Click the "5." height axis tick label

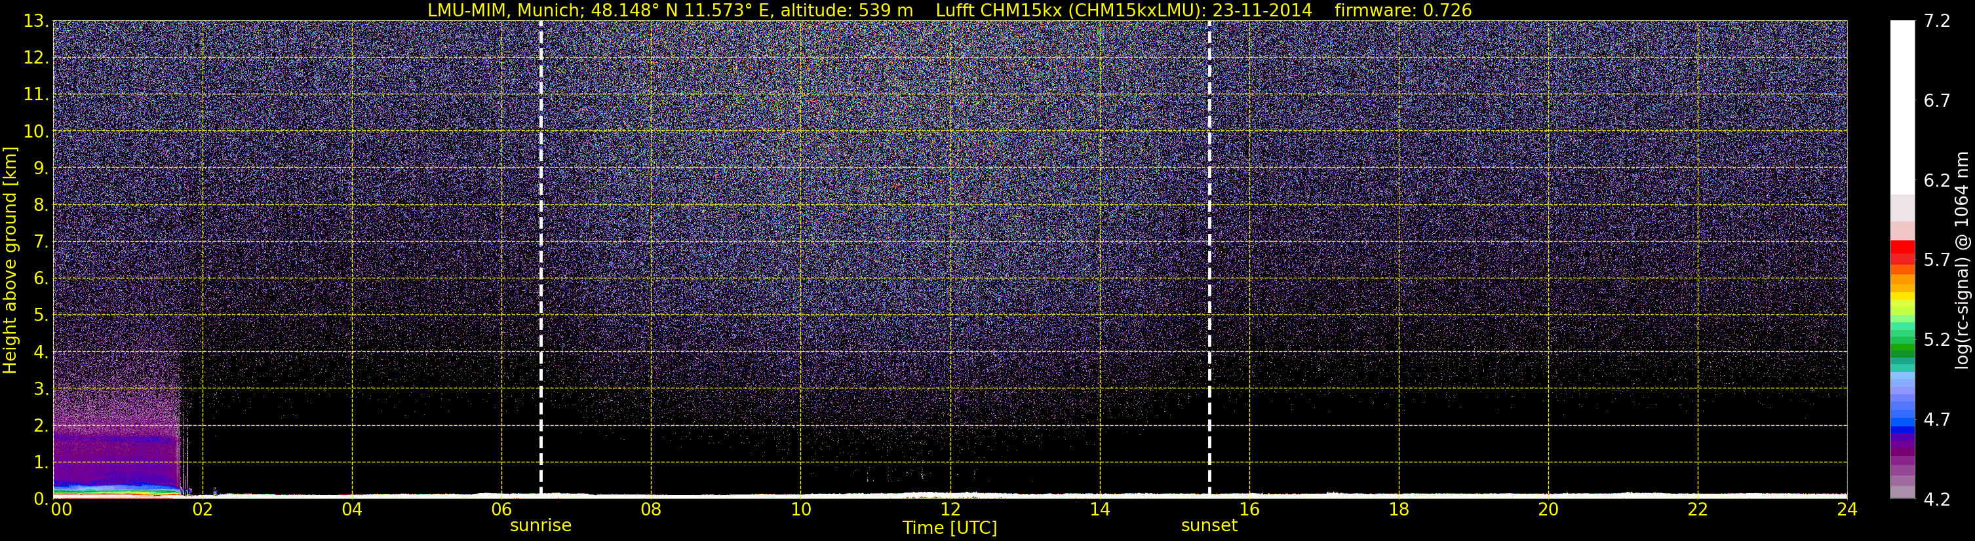pyautogui.click(x=41, y=315)
